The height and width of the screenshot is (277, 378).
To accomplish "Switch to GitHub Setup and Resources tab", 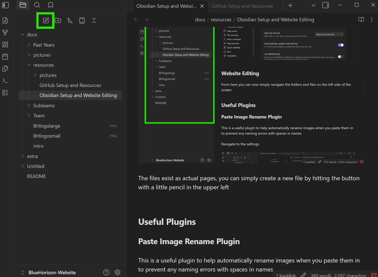I will (x=242, y=6).
